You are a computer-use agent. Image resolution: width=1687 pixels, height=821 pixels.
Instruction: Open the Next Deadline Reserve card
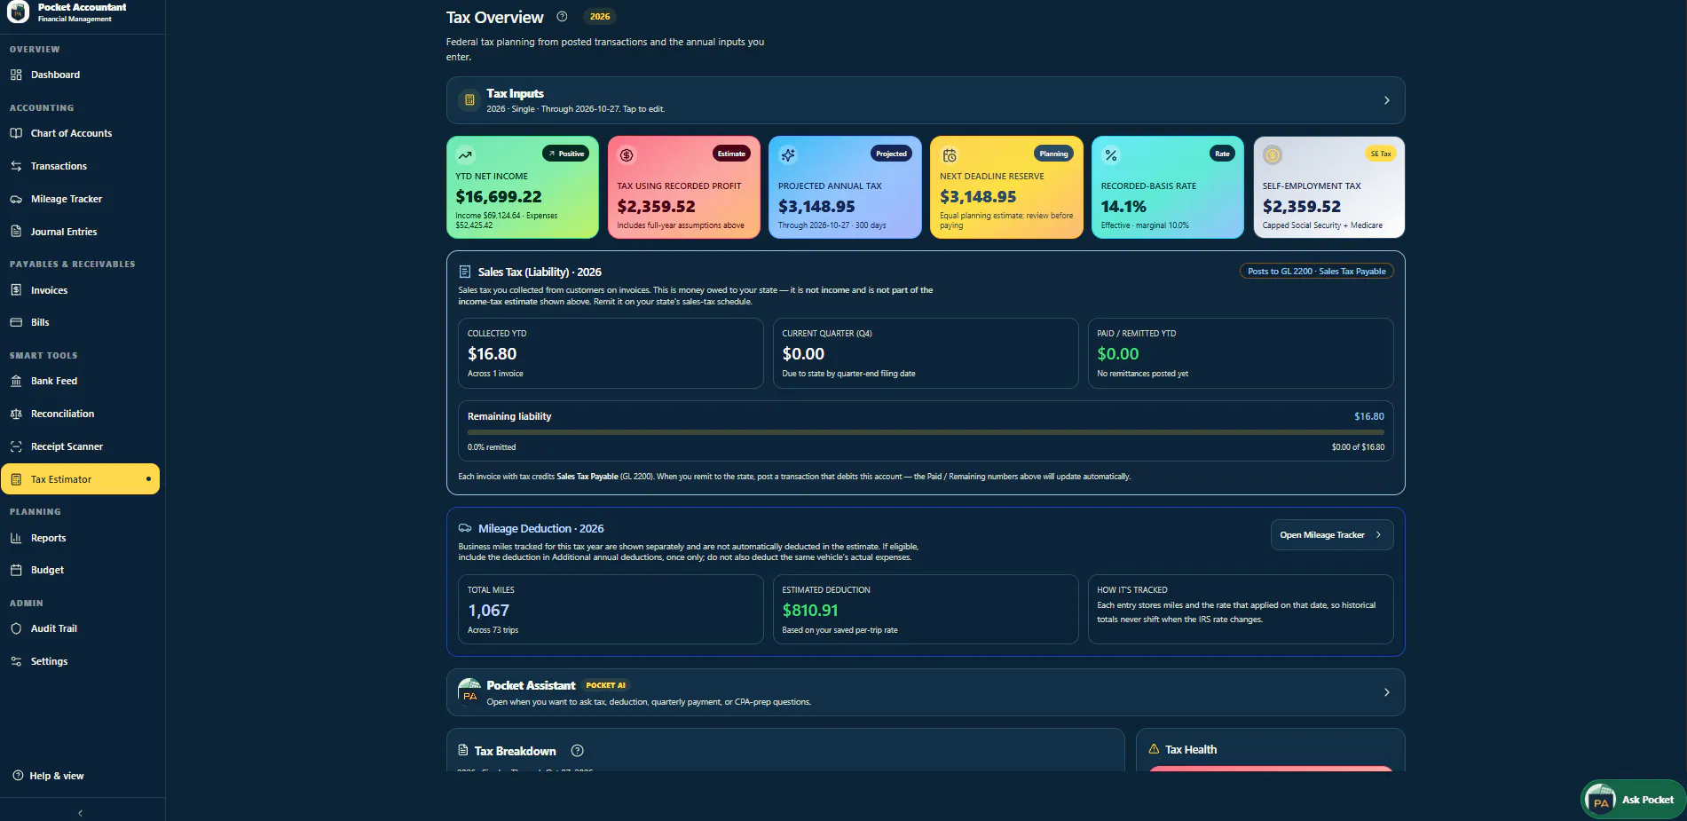click(x=1006, y=187)
